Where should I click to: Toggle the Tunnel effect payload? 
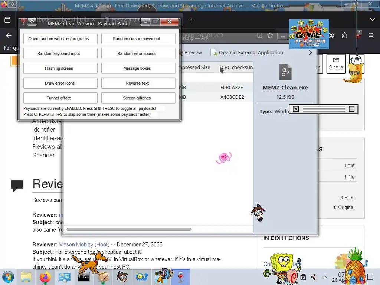point(60,98)
